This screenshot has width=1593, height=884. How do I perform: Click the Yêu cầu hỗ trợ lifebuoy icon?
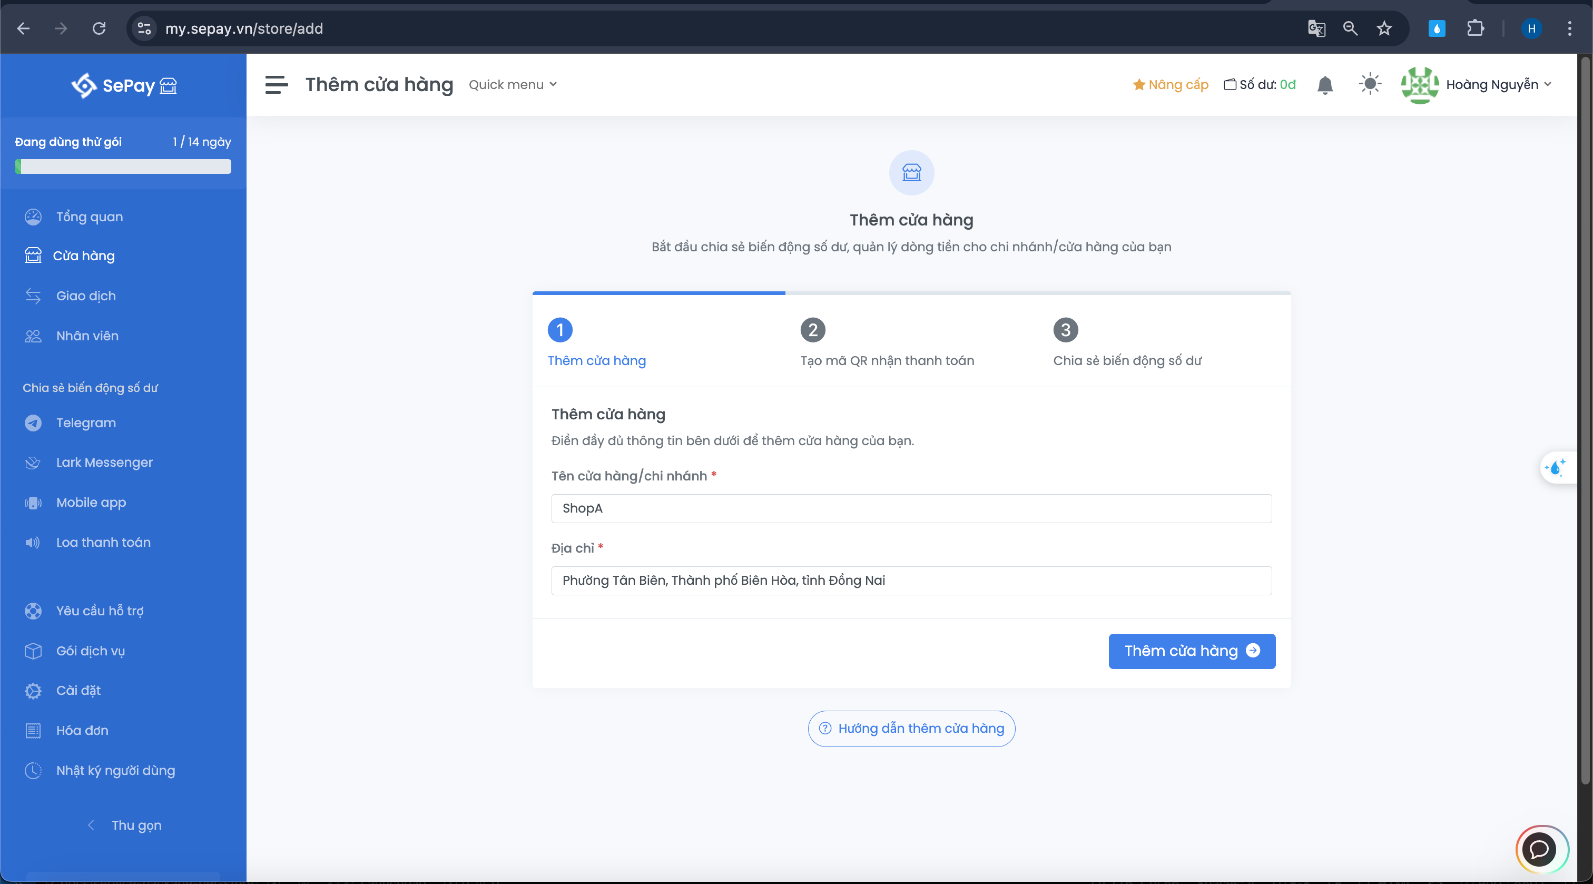33,611
